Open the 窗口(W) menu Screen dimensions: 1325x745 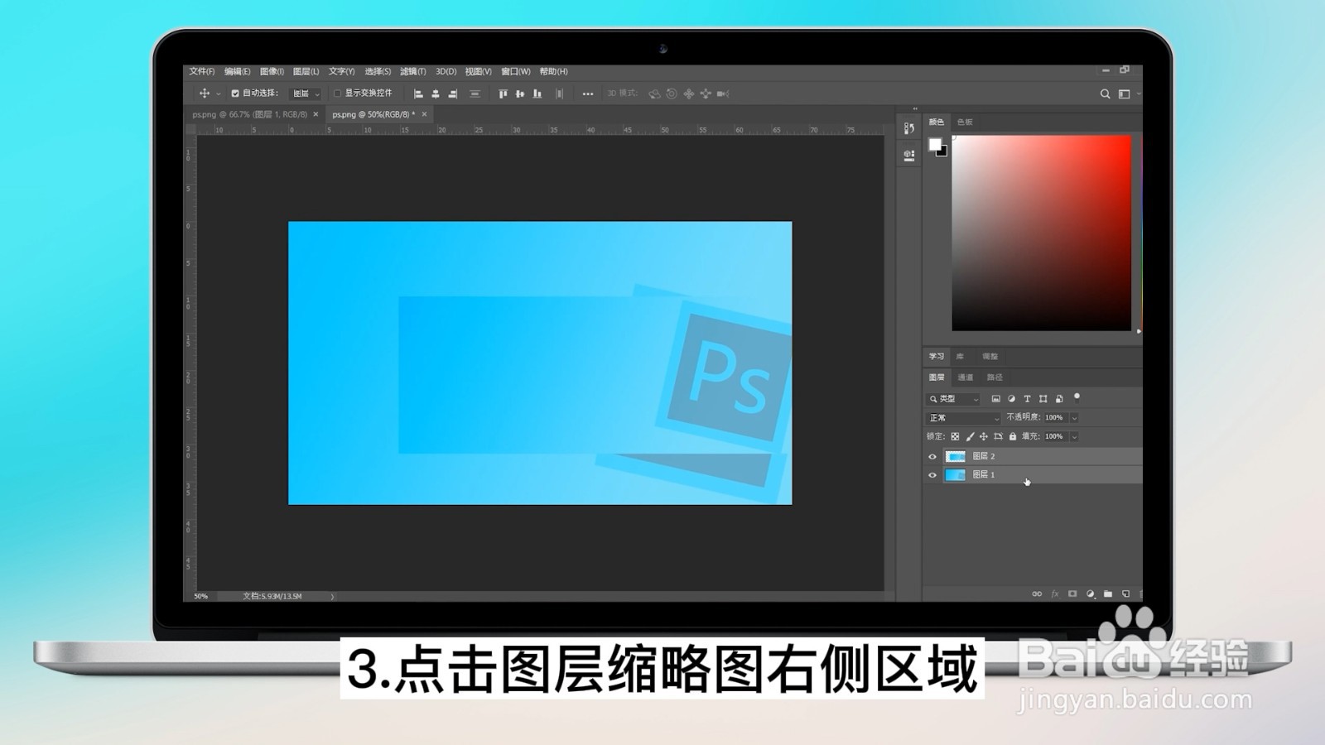pos(515,71)
